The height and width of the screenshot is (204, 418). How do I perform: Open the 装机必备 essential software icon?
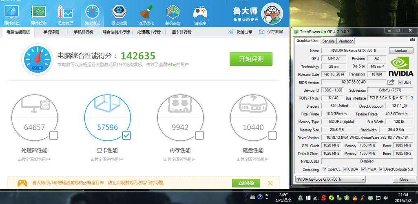(173, 12)
